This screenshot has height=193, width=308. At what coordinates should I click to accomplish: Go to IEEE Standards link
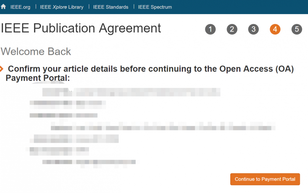click(x=111, y=7)
